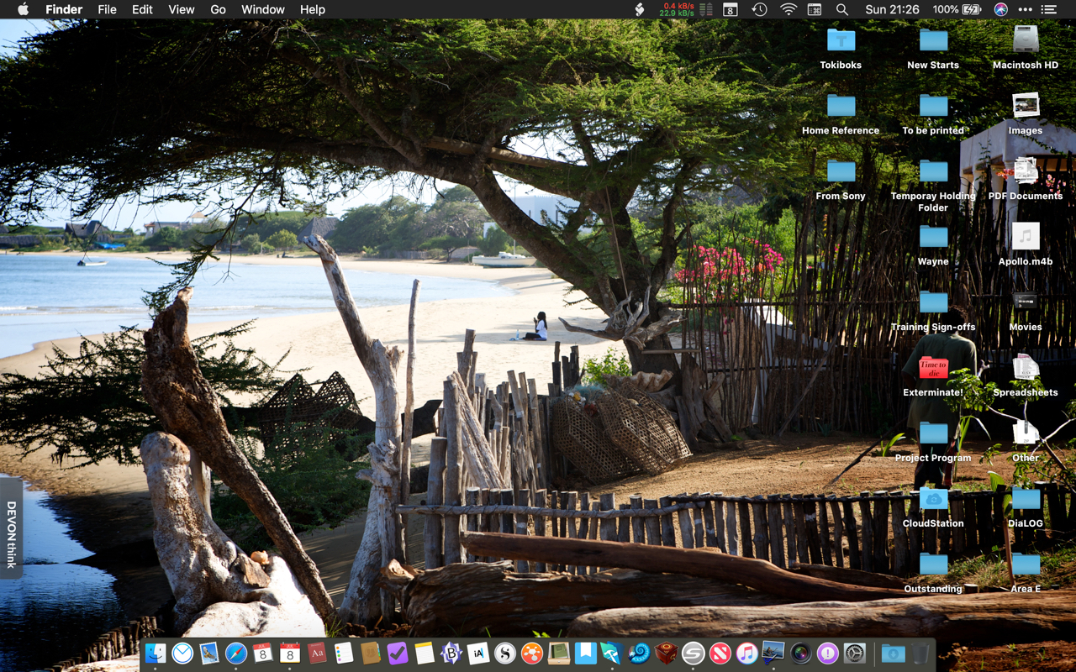Open the Dictionary app in Dock
This screenshot has width=1076, height=672.
pyautogui.click(x=317, y=653)
